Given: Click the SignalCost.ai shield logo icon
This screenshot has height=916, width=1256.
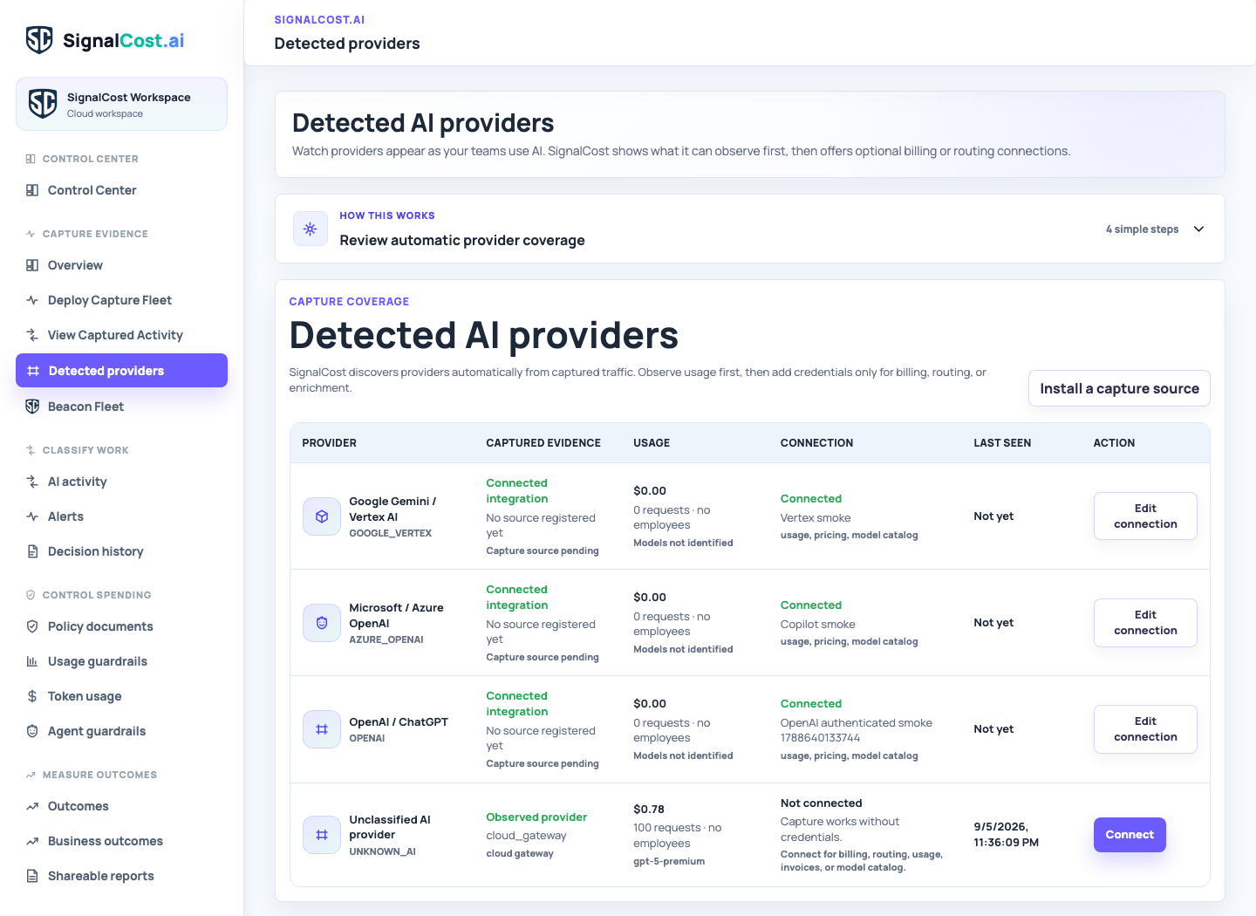Looking at the screenshot, I should click(x=39, y=40).
